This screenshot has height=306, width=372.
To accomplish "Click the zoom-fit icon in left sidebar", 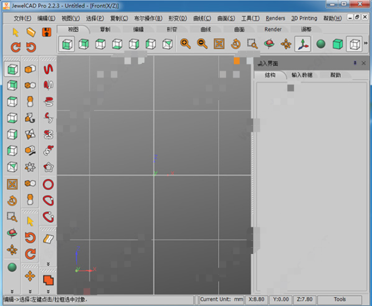I will (x=12, y=184).
